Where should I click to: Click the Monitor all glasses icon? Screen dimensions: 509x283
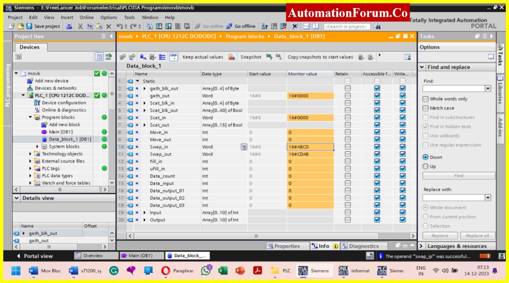tap(173, 57)
